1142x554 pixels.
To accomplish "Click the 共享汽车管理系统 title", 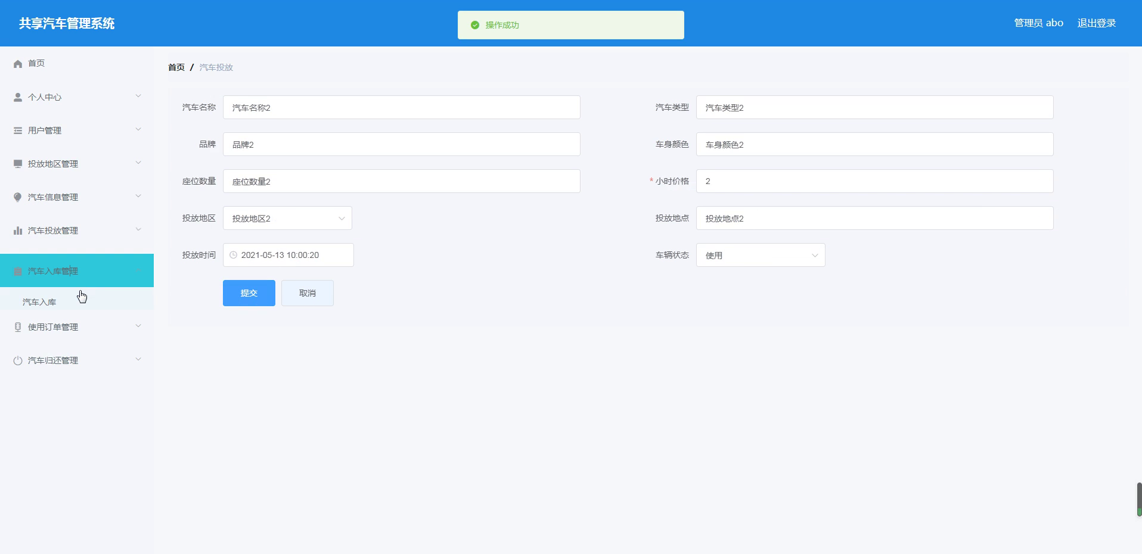I will pos(67,23).
